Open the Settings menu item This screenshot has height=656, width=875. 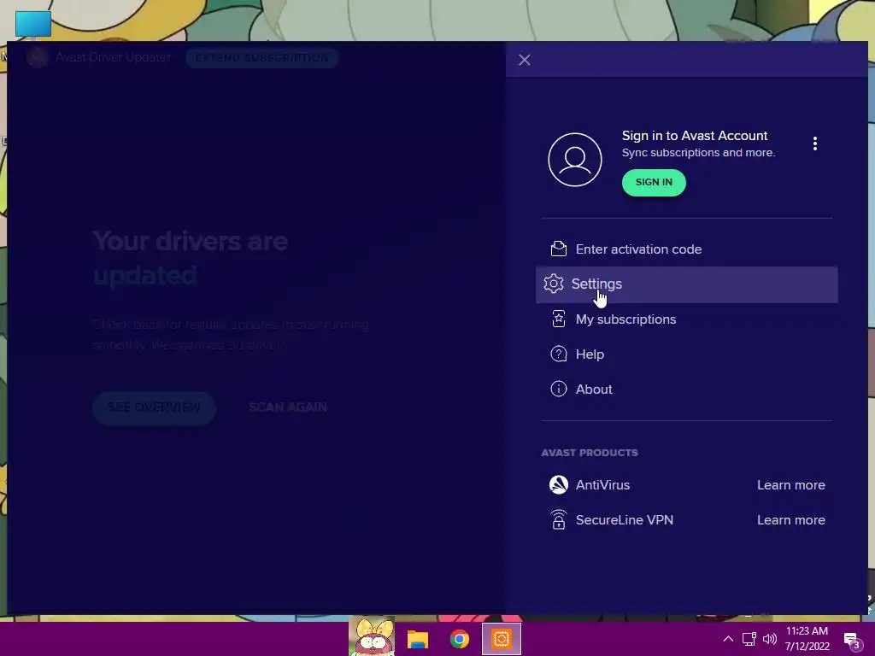point(686,284)
